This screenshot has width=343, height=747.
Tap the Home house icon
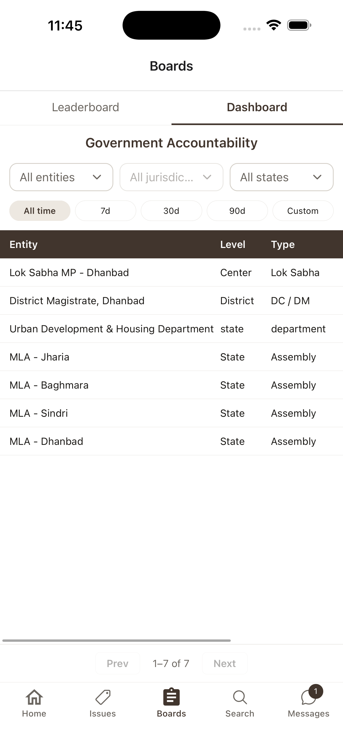[x=34, y=697]
